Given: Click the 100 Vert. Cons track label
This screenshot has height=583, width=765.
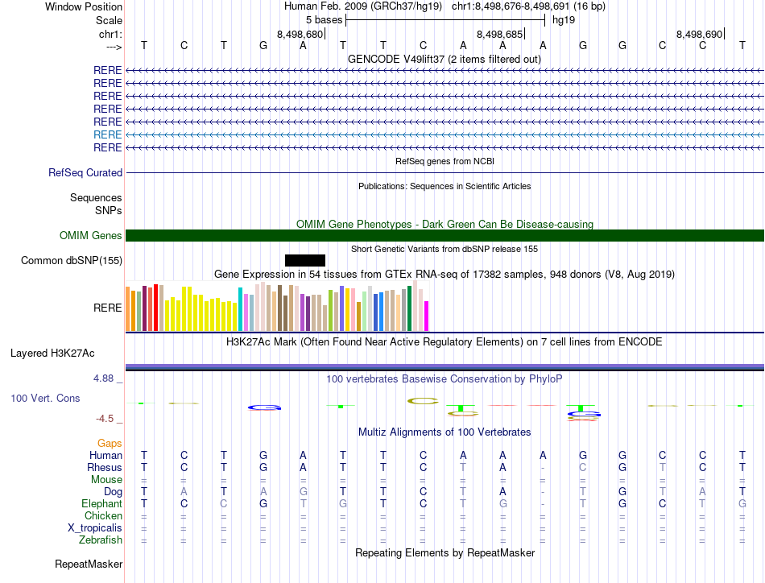Looking at the screenshot, I should (x=45, y=398).
